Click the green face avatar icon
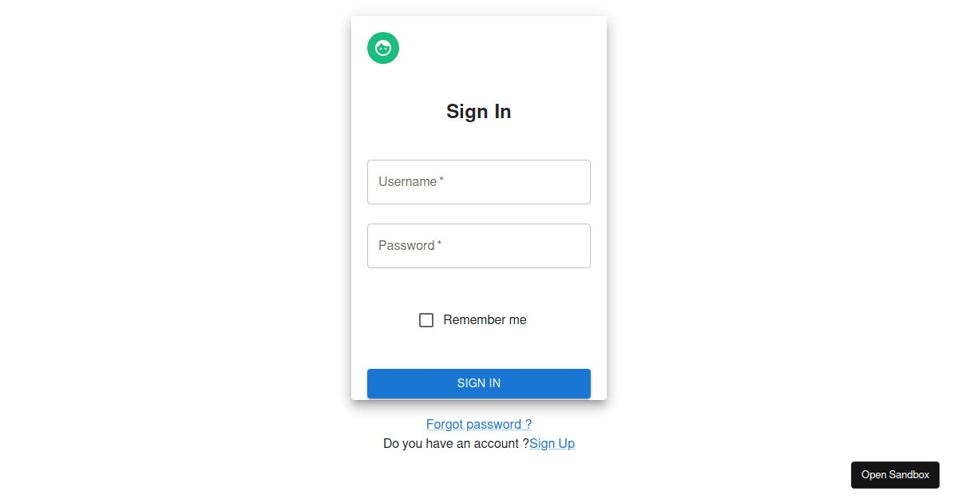958x503 pixels. 383,48
